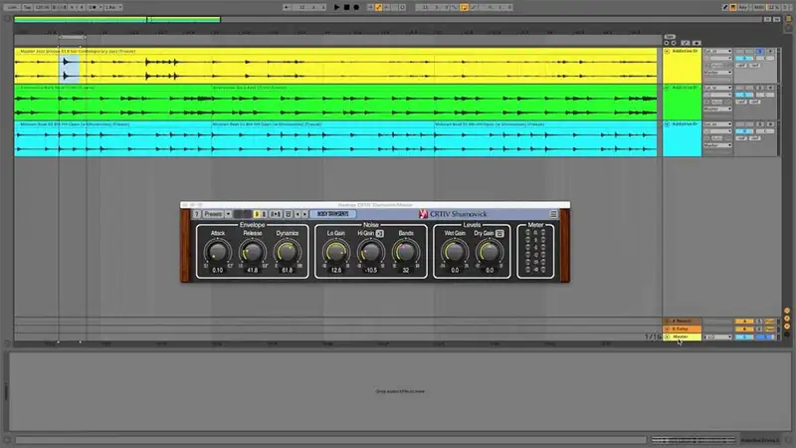Select the B Delay return track
The height and width of the screenshot is (448, 796).
point(683,329)
